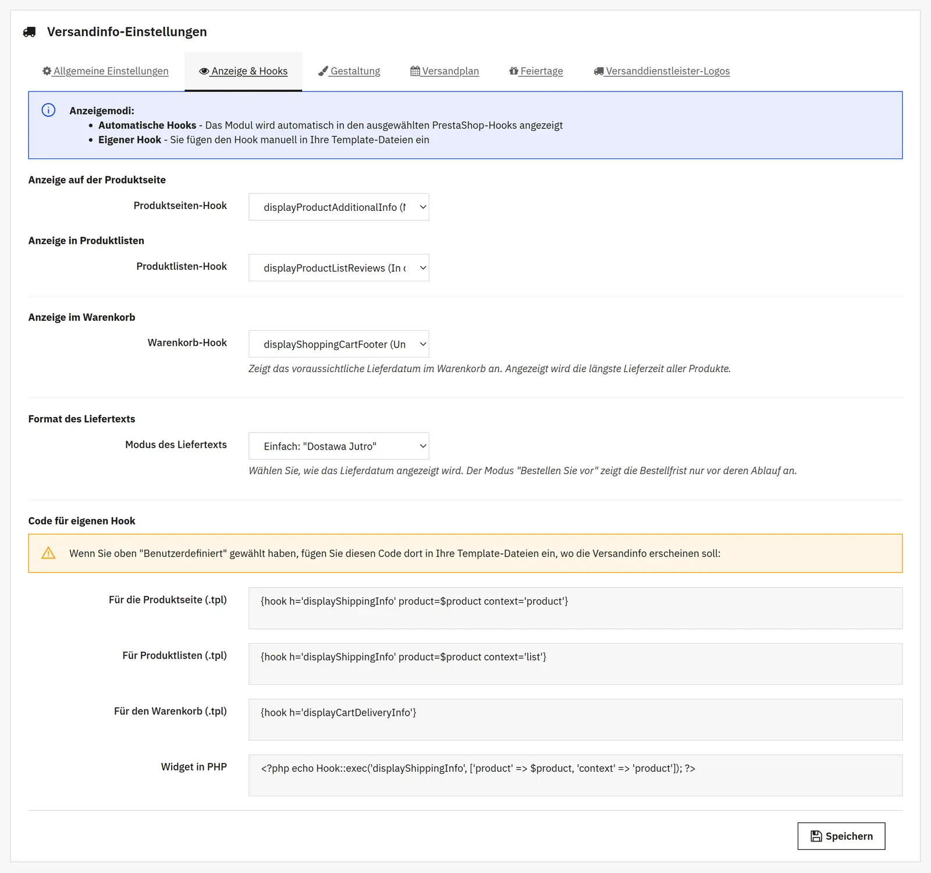Click the 'Für Produktlisten (.tpl)' label
931x873 pixels.
click(x=175, y=656)
